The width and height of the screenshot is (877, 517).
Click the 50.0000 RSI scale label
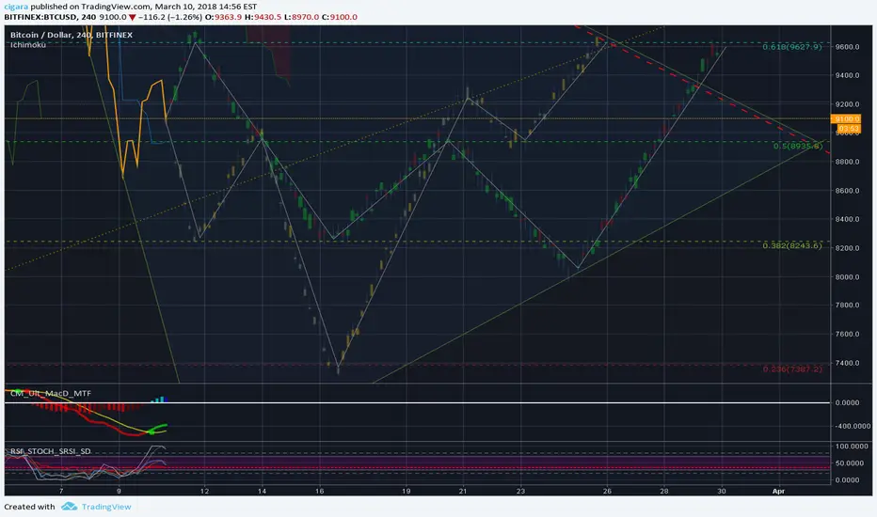click(x=850, y=463)
